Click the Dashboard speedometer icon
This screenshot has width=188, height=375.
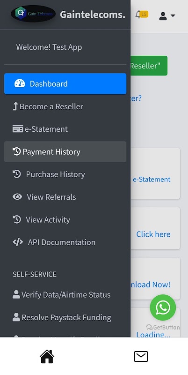[x=20, y=84]
